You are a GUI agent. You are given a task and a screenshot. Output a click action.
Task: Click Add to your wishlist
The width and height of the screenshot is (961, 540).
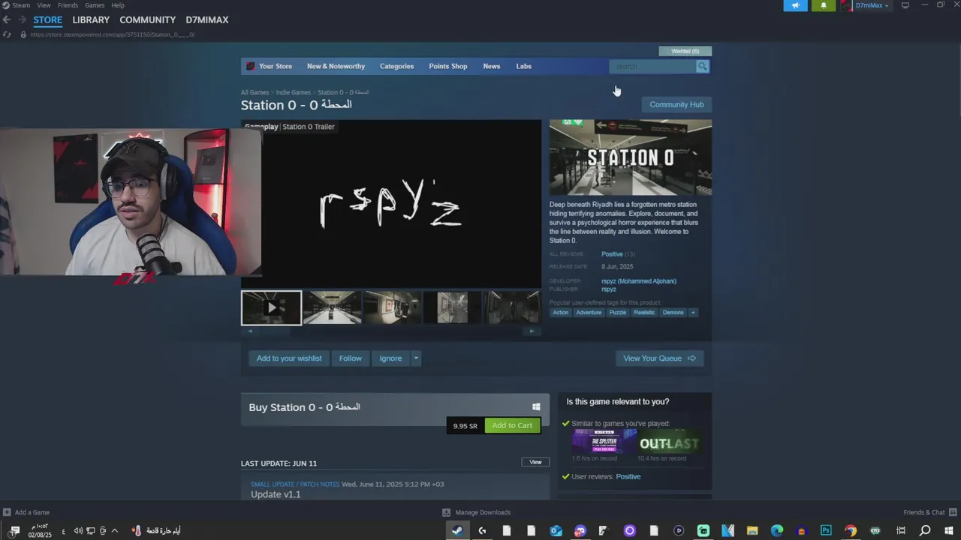coord(289,358)
